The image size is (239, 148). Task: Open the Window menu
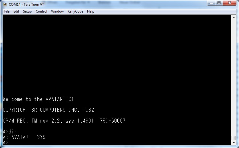(x=57, y=11)
